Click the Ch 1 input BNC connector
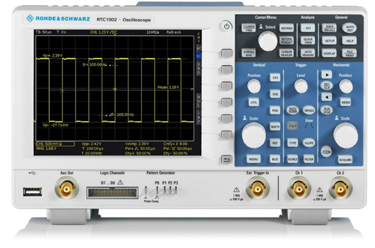This screenshot has width=375, height=248. pyautogui.click(x=299, y=189)
